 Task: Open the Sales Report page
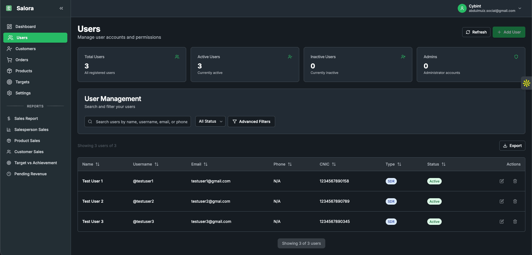26,119
